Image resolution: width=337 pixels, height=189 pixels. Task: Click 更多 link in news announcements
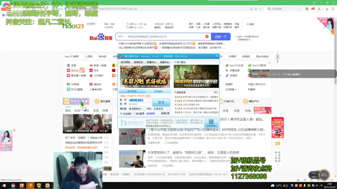pyautogui.click(x=216, y=92)
